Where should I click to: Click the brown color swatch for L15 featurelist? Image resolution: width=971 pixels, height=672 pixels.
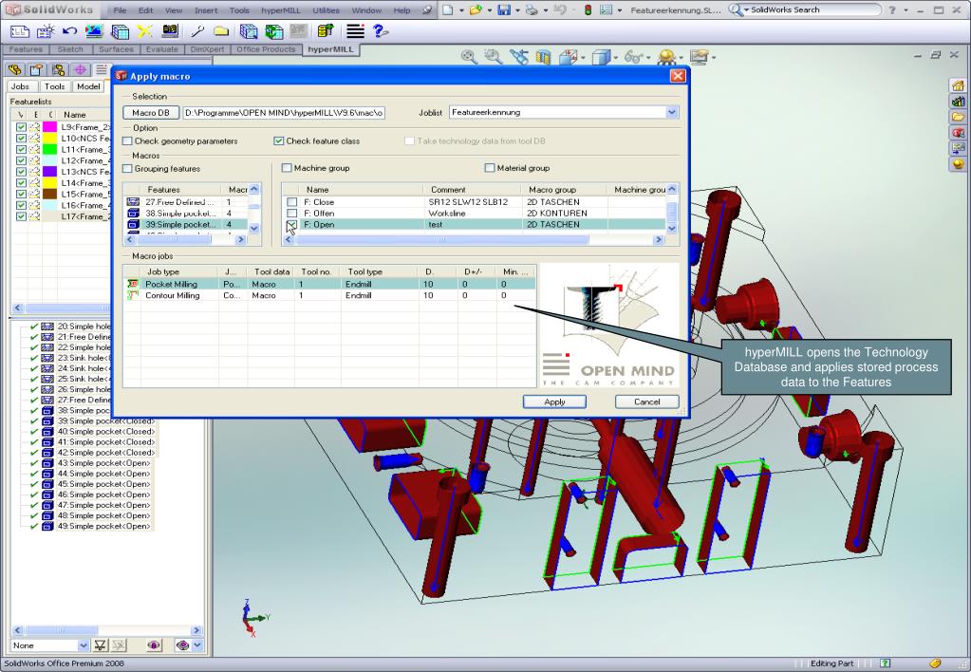(x=49, y=194)
